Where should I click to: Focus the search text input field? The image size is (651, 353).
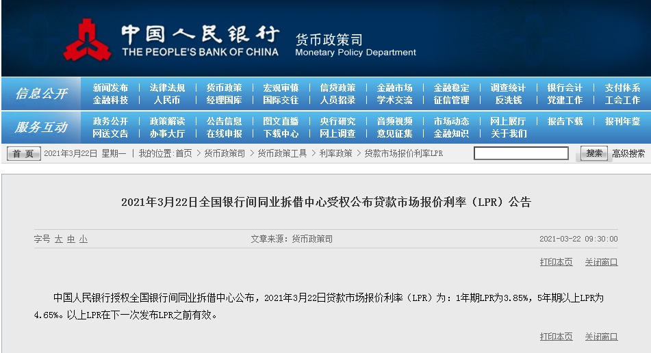coord(521,153)
